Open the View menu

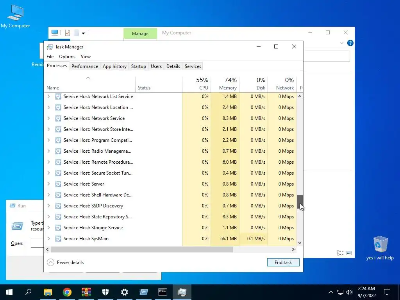tap(86, 57)
